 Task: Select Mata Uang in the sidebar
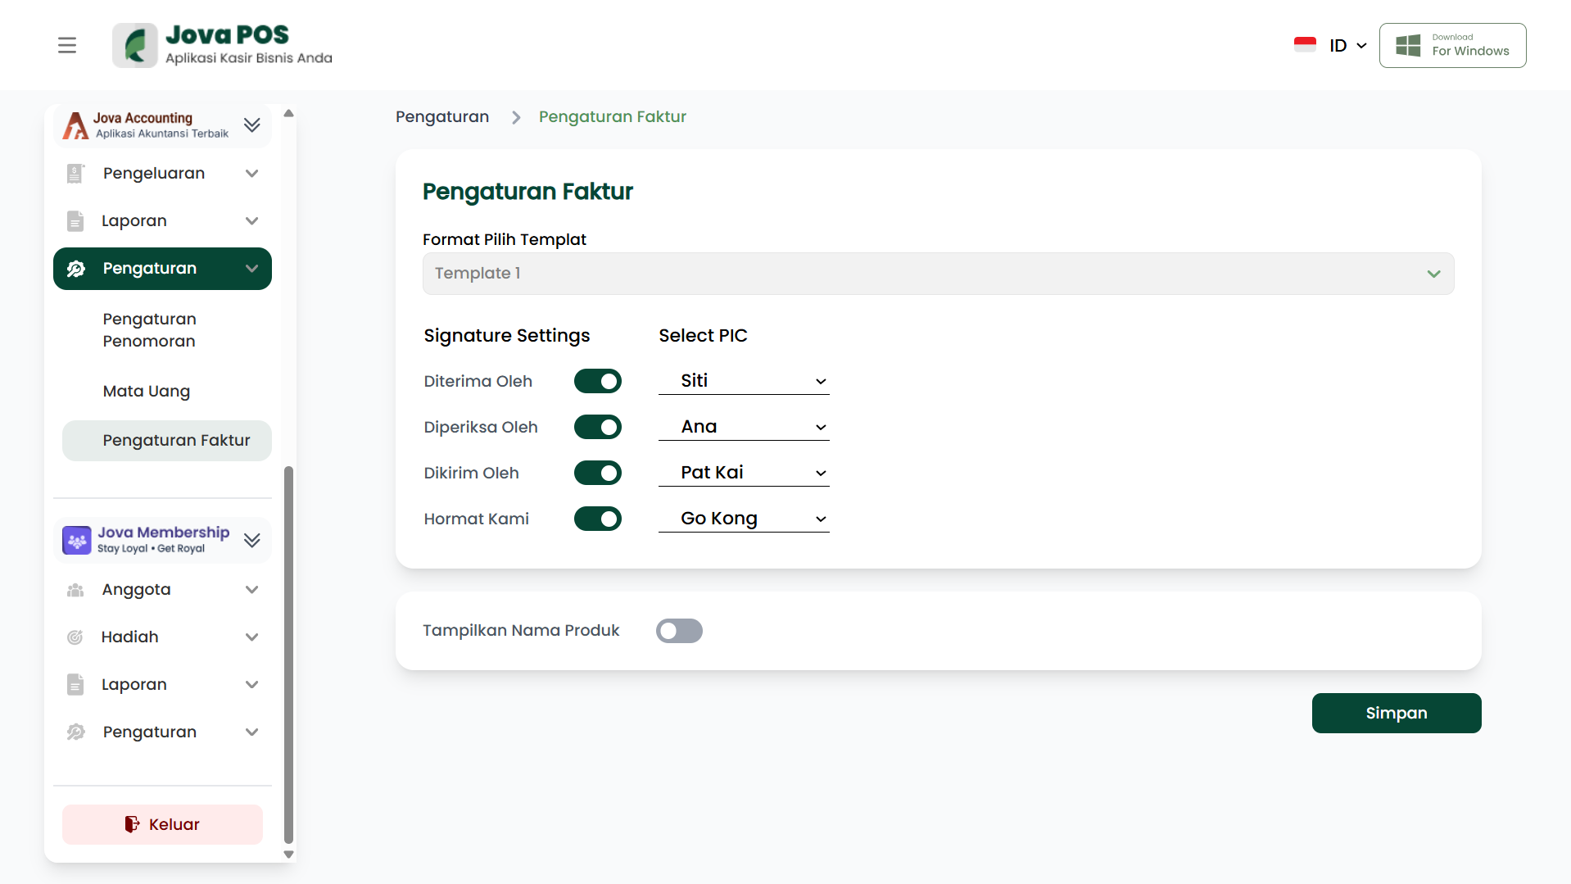pyautogui.click(x=147, y=392)
